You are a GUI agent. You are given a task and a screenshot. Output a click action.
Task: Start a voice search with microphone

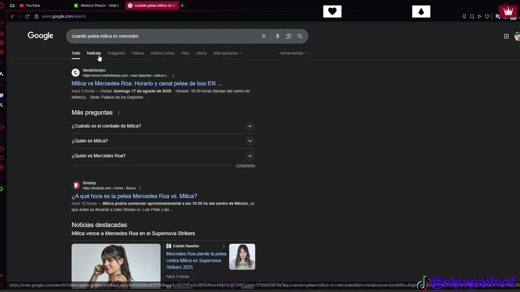[x=277, y=36]
